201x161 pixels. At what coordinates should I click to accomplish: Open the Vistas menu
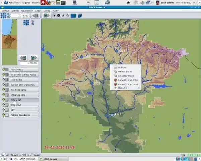coord(47,11)
